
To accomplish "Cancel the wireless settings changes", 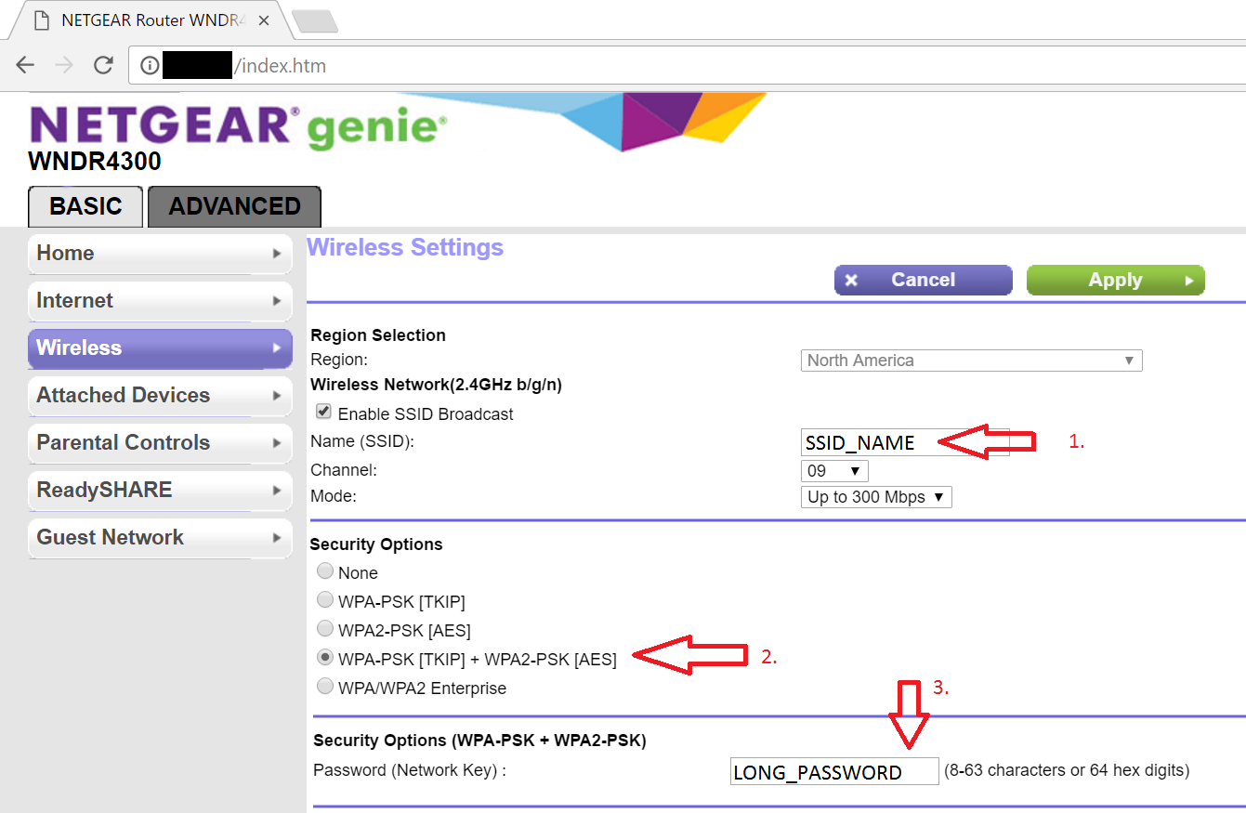I will (923, 280).
